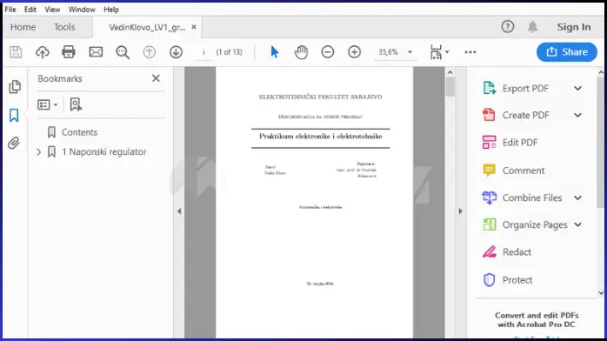Show Page Thumbnails panel icon
The height and width of the screenshot is (341, 607).
[14, 87]
